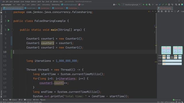Pick color with image eyedropper tool

[178, 11]
